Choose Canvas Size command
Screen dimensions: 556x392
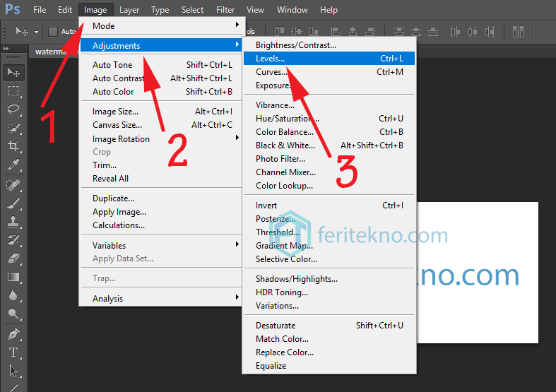[x=161, y=125]
